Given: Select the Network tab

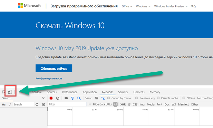Looking at the screenshot, I should (107, 92).
